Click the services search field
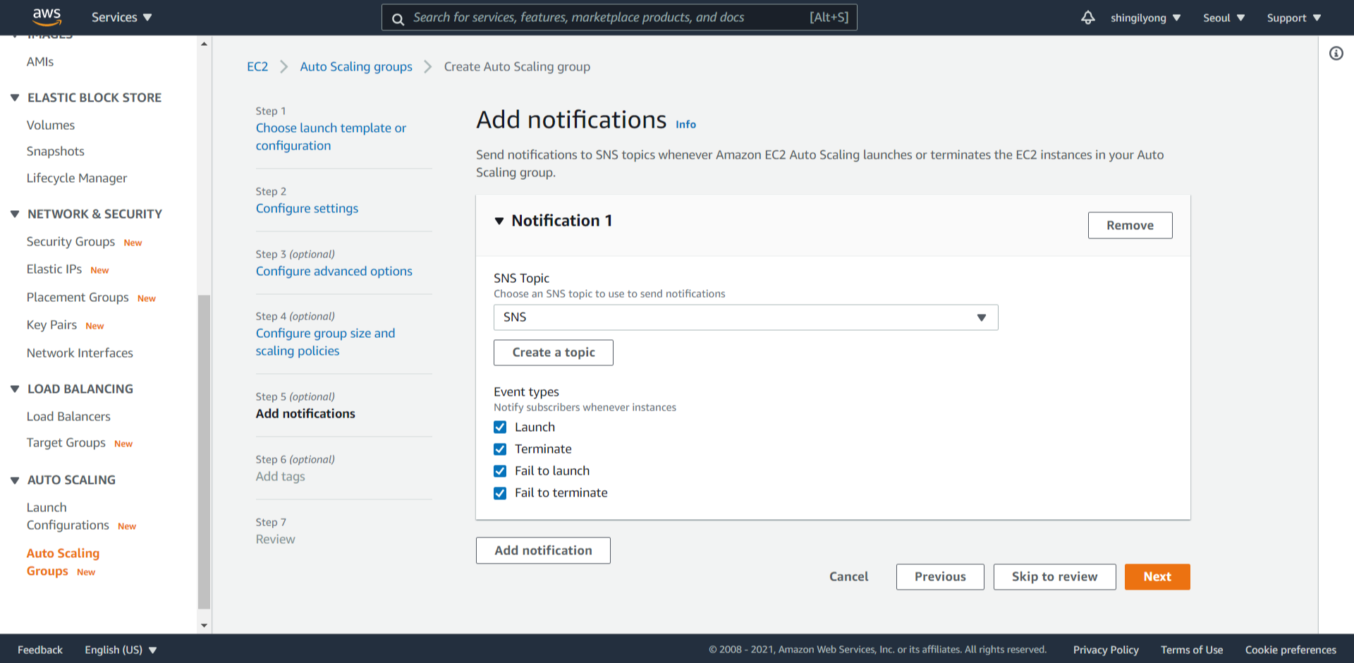The image size is (1354, 663). tap(619, 18)
